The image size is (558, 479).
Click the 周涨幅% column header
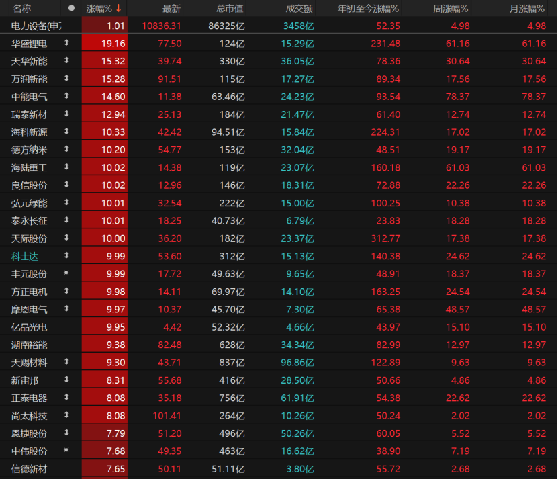451,8
